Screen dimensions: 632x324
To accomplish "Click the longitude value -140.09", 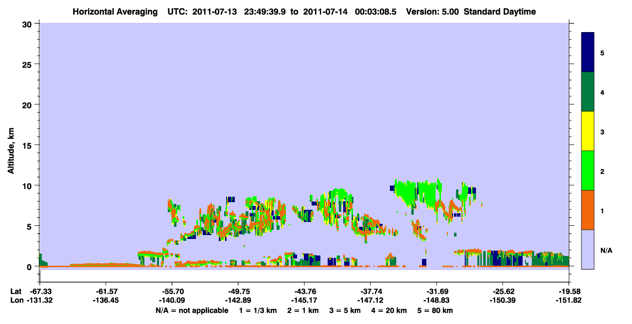I will click(172, 300).
